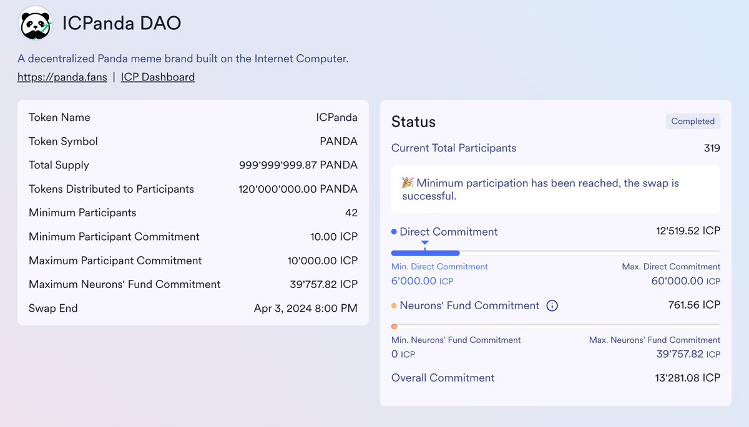Click the Direct Commitment label
This screenshot has height=427, width=749.
pos(449,232)
